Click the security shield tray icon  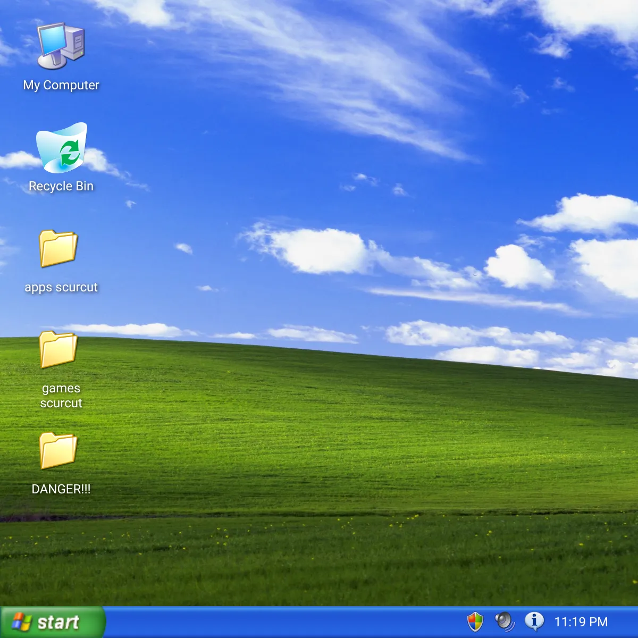click(475, 622)
